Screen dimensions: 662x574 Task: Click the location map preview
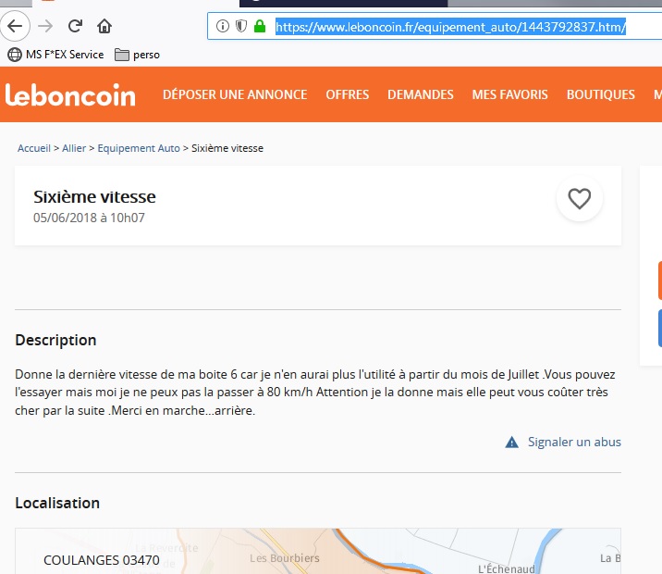point(318,551)
